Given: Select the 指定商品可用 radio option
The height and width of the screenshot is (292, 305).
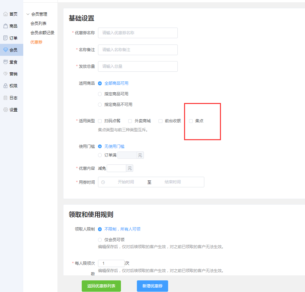Looking at the screenshot, I should 100,94.
